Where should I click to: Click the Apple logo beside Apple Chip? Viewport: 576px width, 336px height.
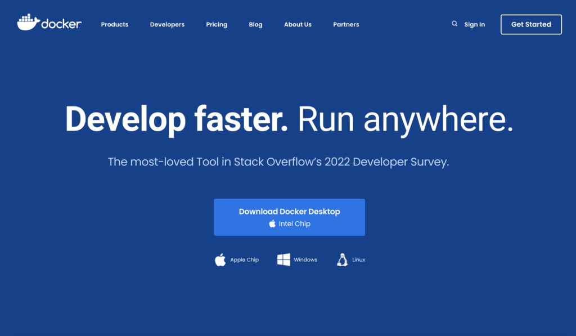(x=220, y=259)
